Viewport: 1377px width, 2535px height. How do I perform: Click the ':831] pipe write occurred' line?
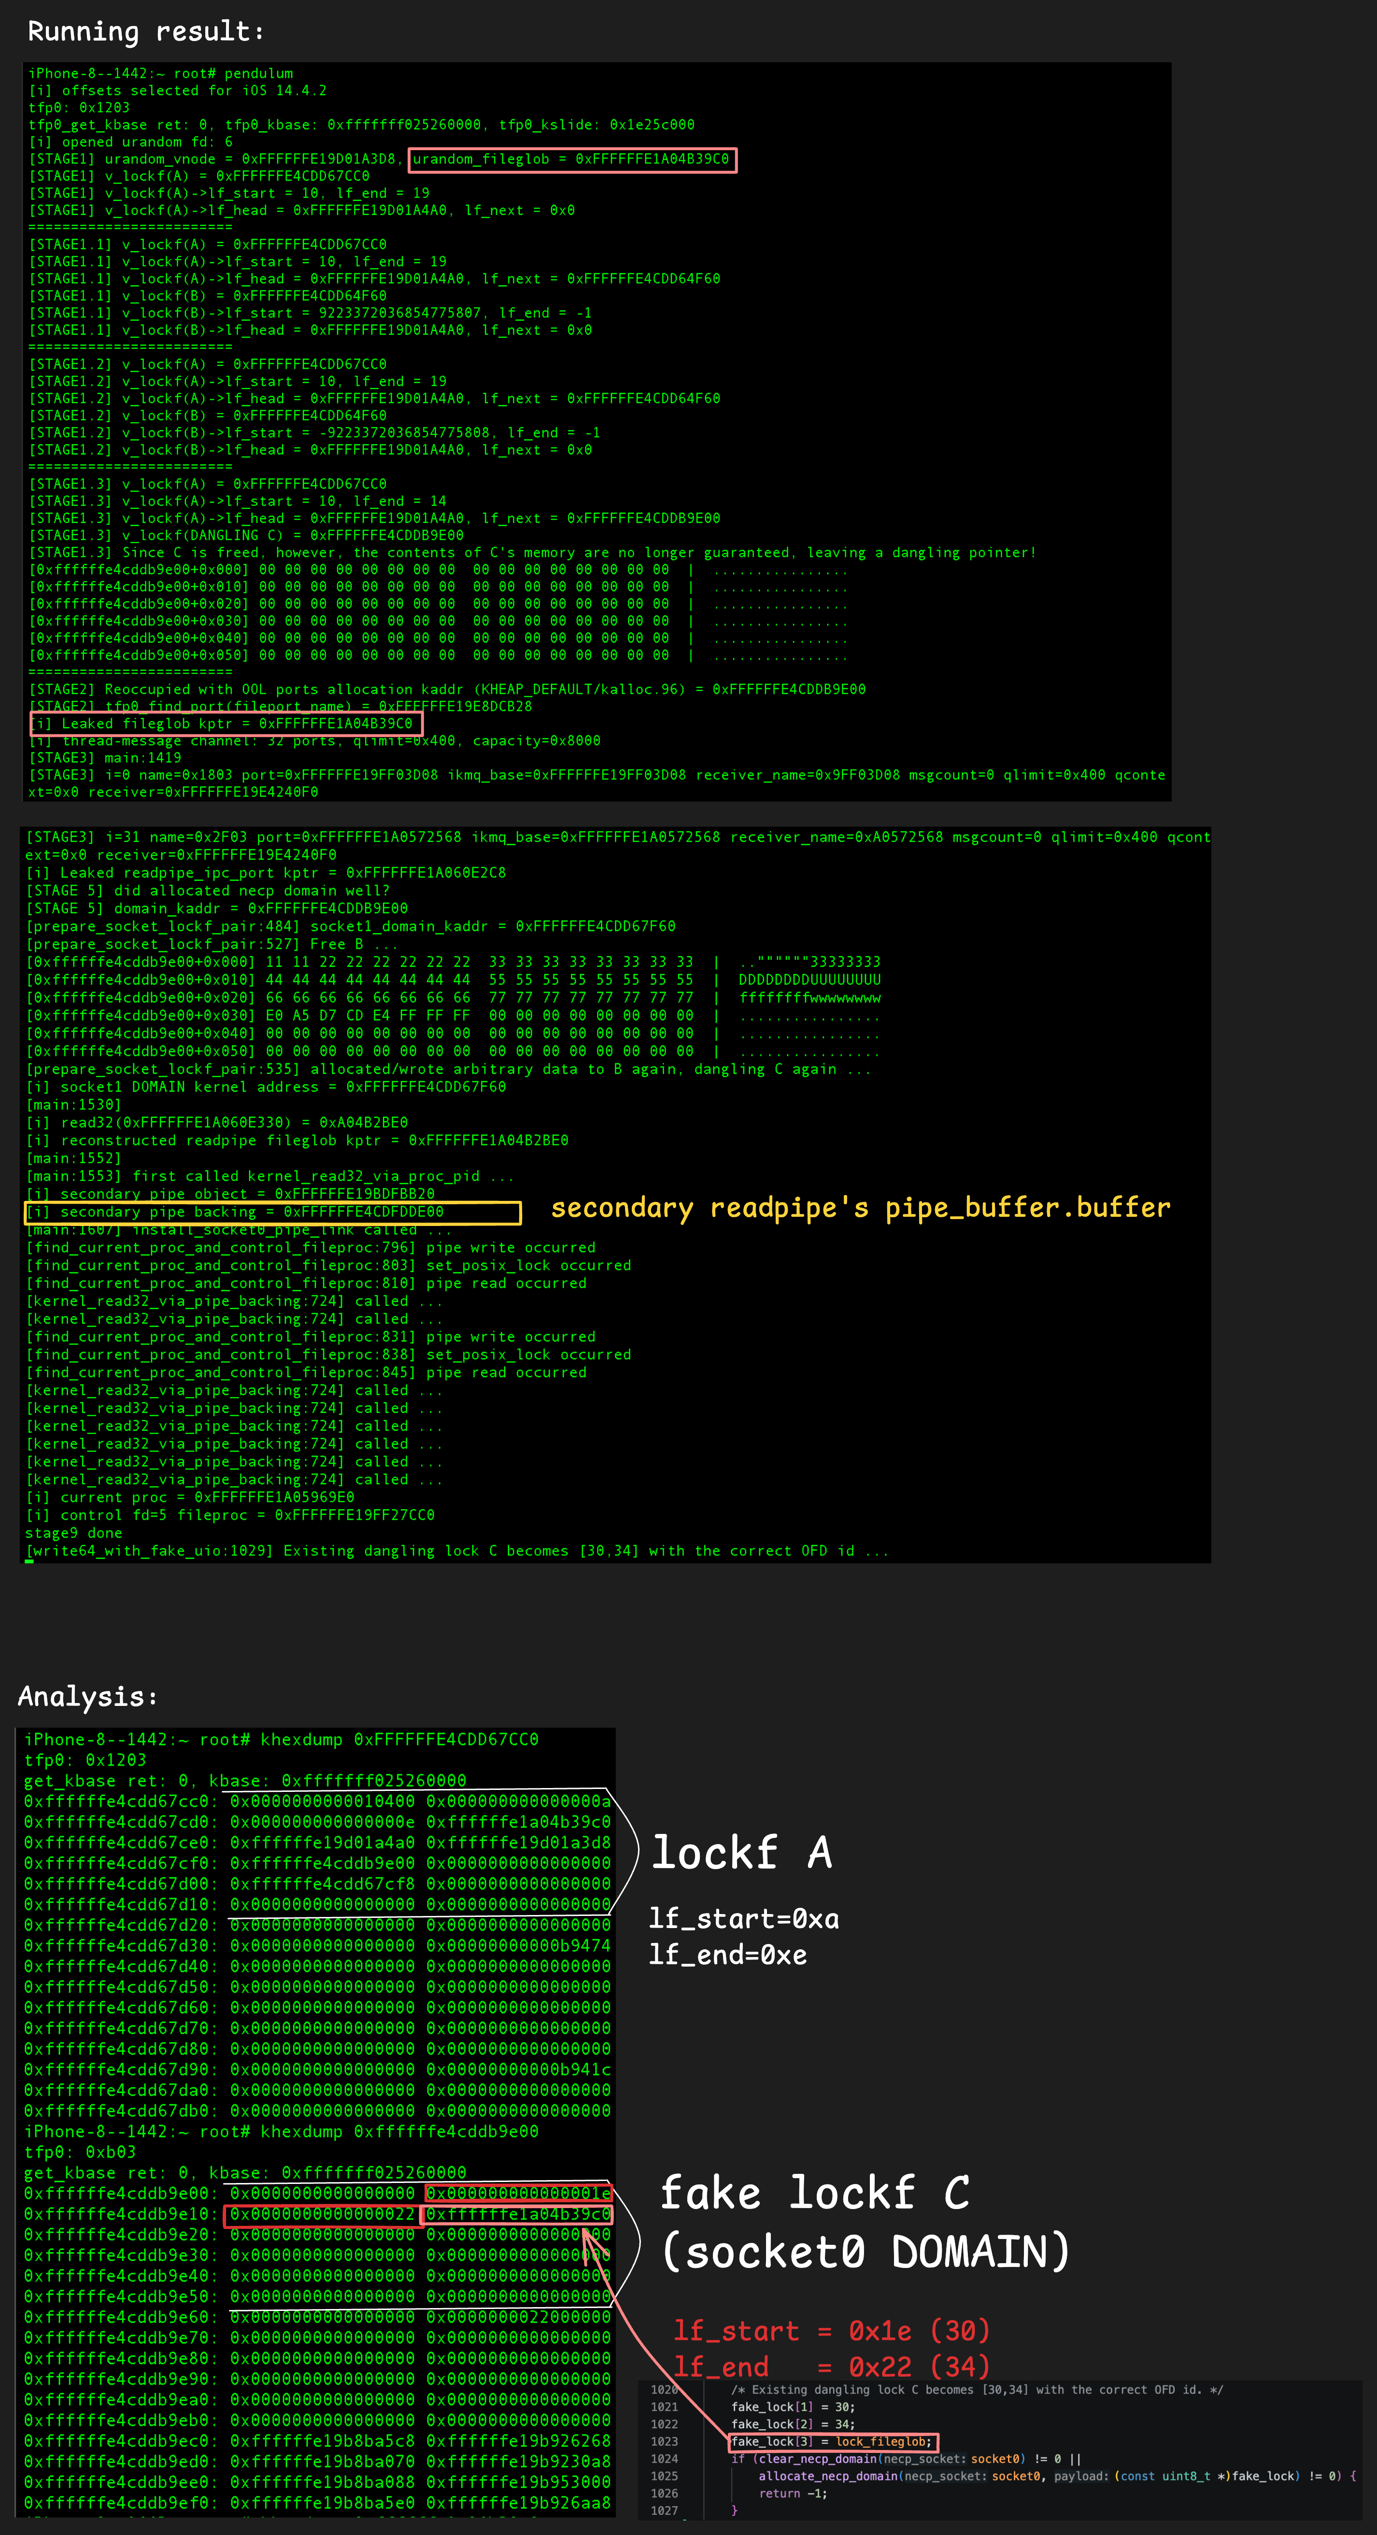pyautogui.click(x=310, y=1338)
